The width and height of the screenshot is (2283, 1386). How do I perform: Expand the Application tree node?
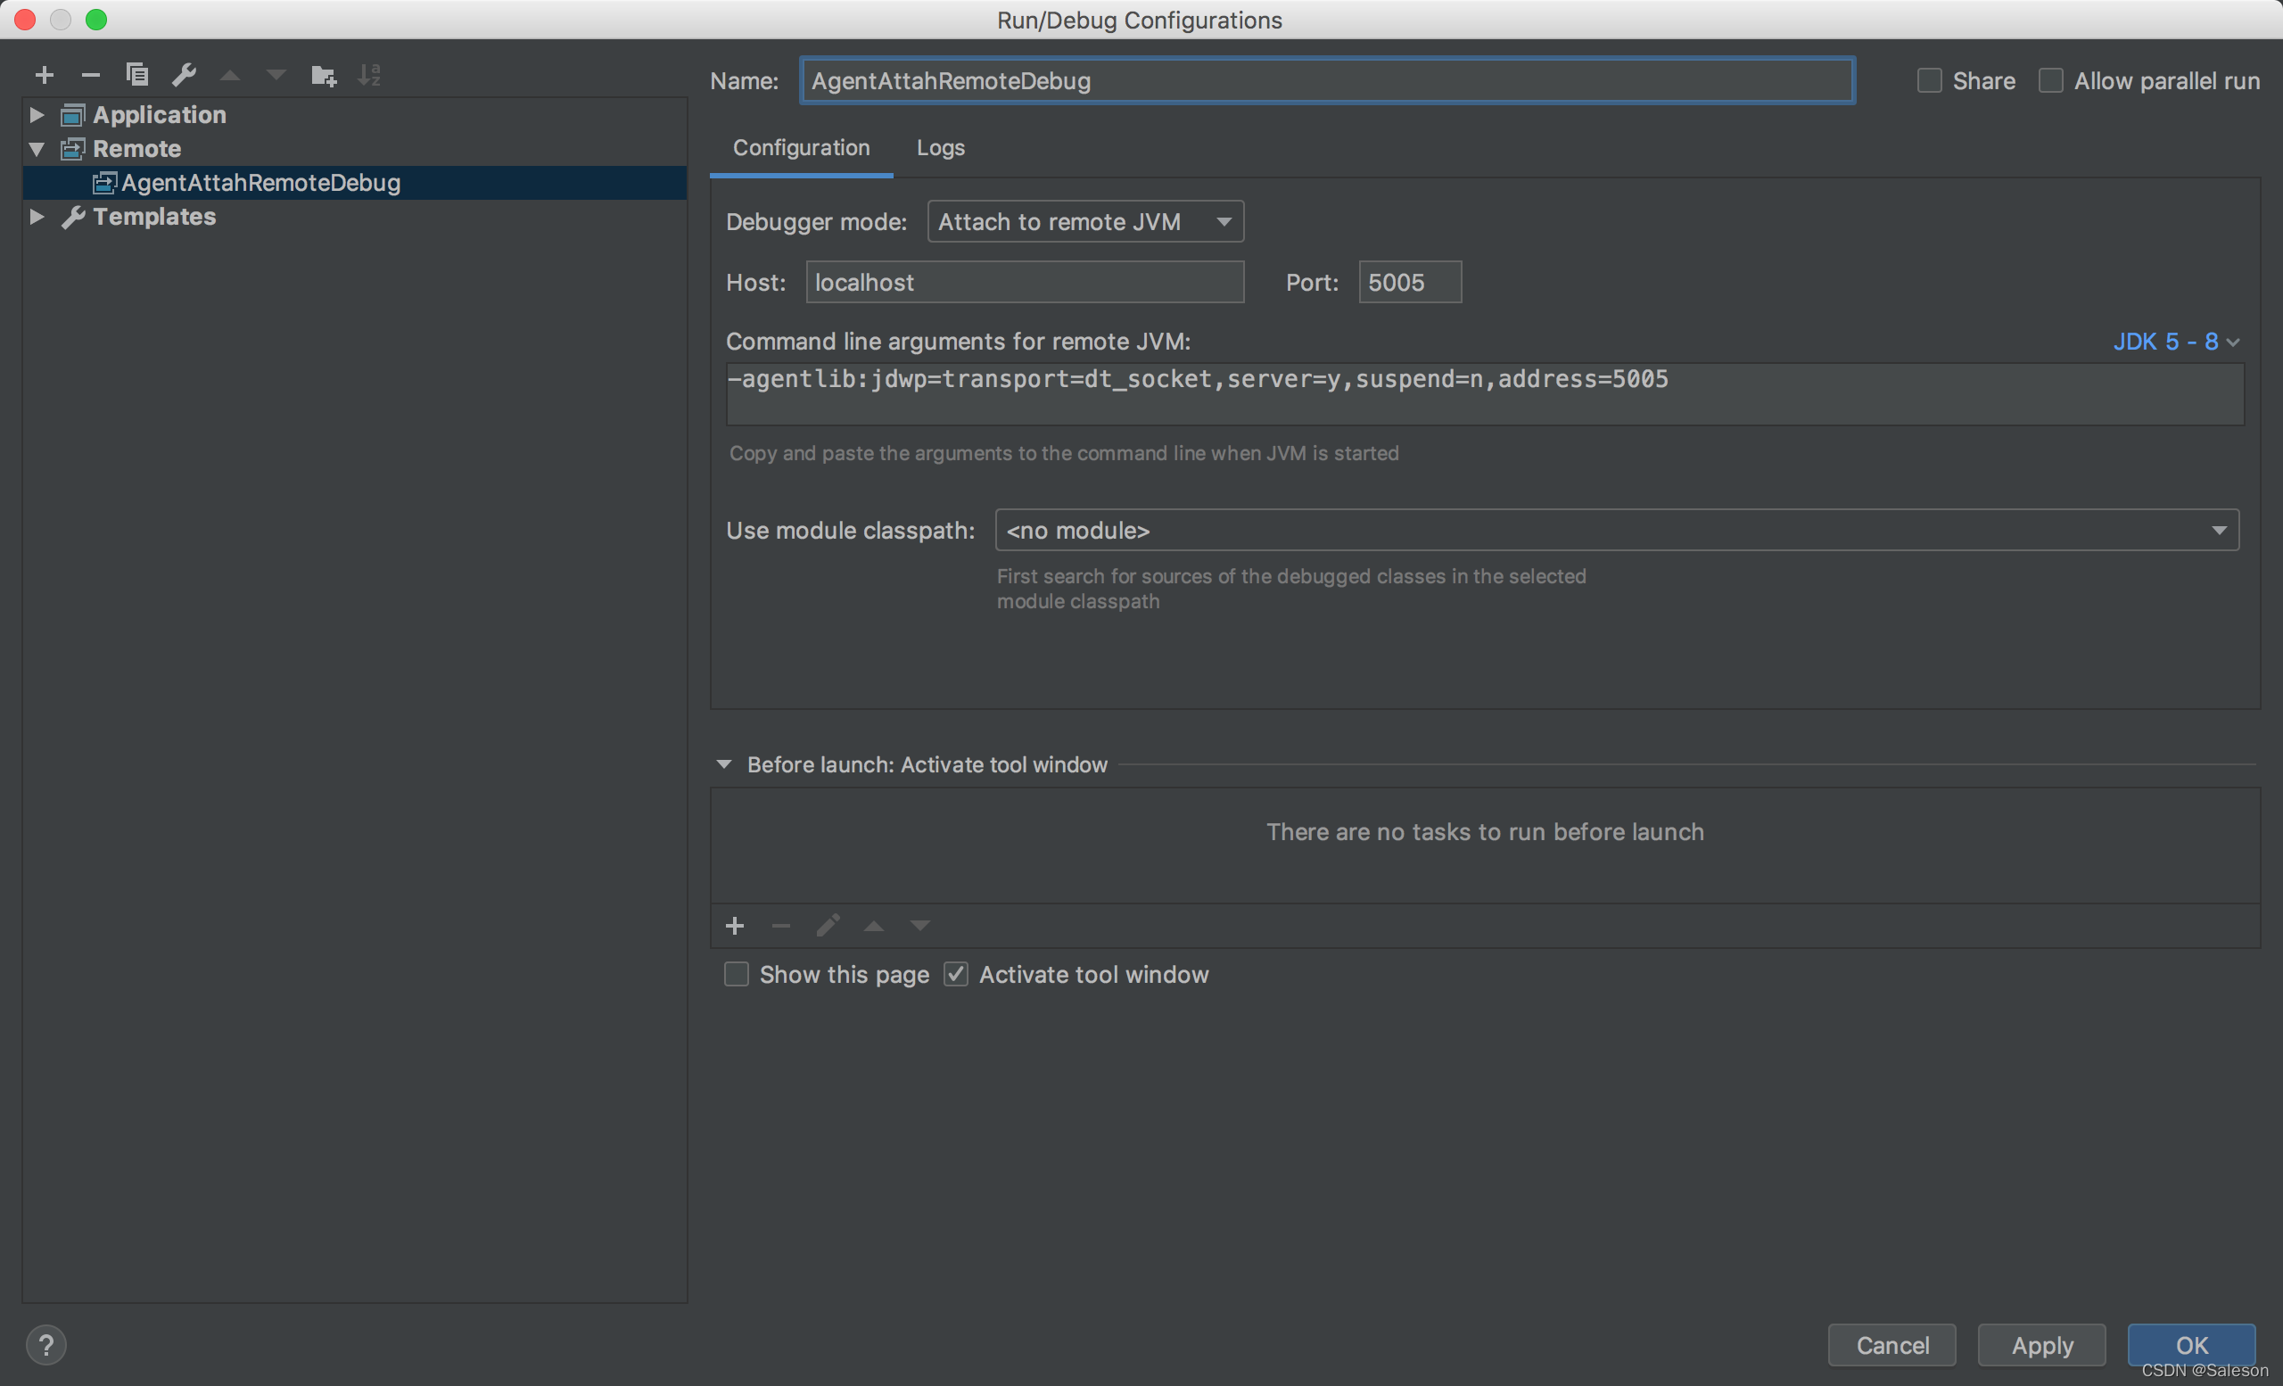click(37, 115)
